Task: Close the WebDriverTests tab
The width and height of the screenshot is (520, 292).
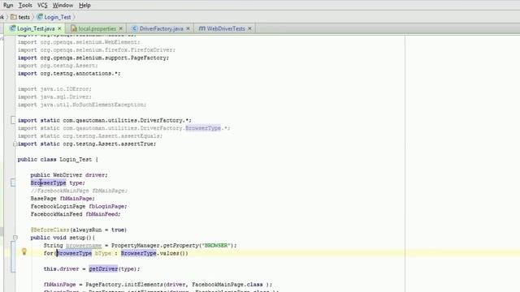Action: click(x=249, y=29)
